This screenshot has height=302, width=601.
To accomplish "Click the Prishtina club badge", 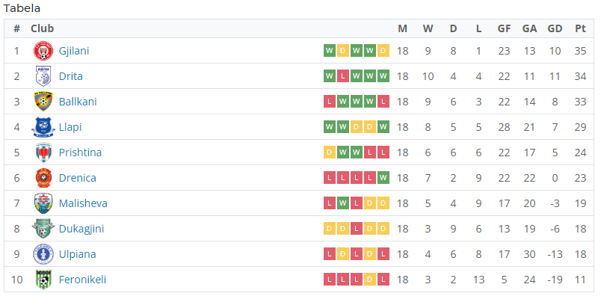I will 43,152.
